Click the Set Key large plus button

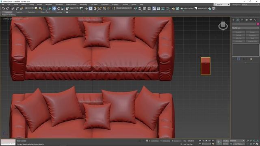click(x=219, y=142)
